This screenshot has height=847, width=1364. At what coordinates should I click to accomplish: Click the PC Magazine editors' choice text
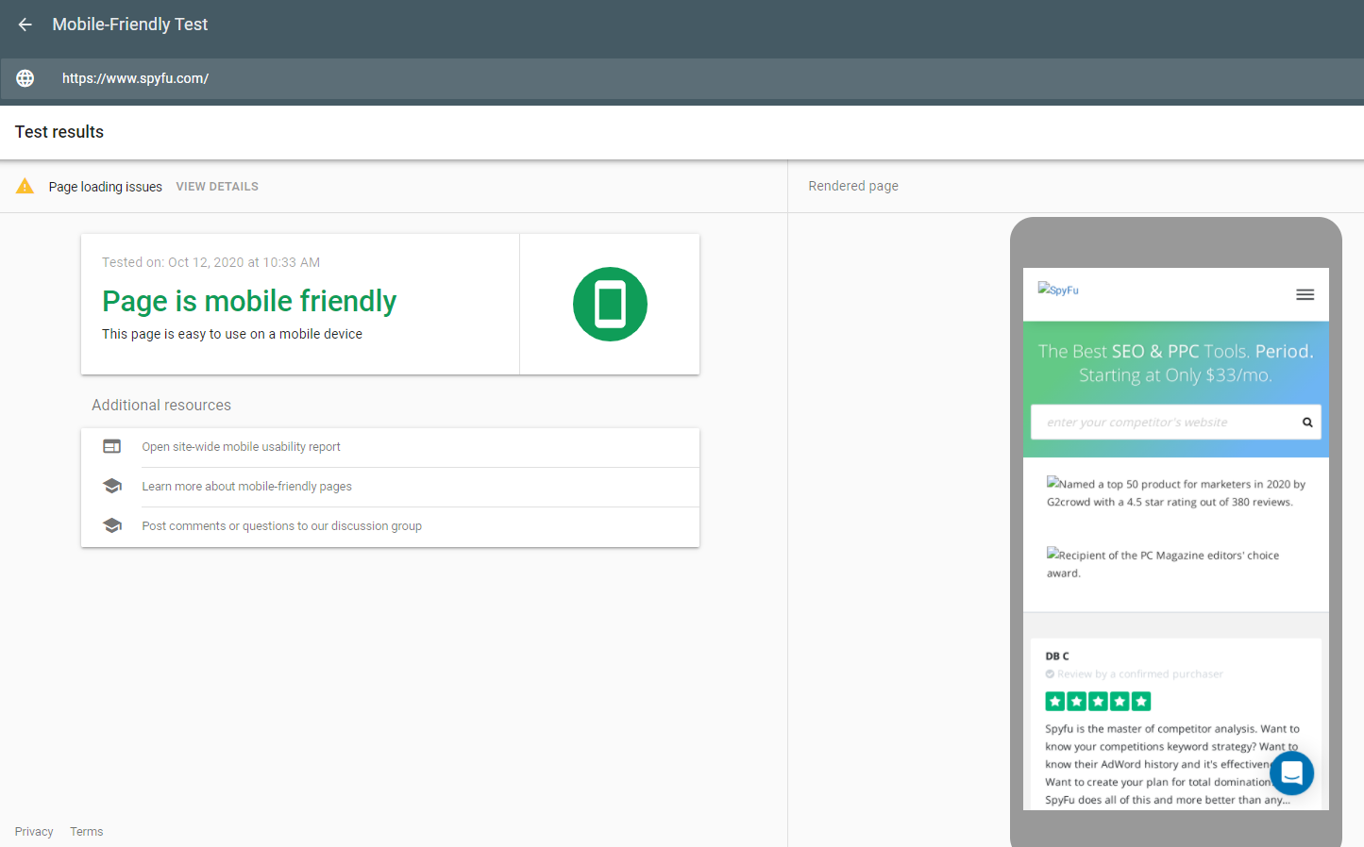tap(1163, 564)
